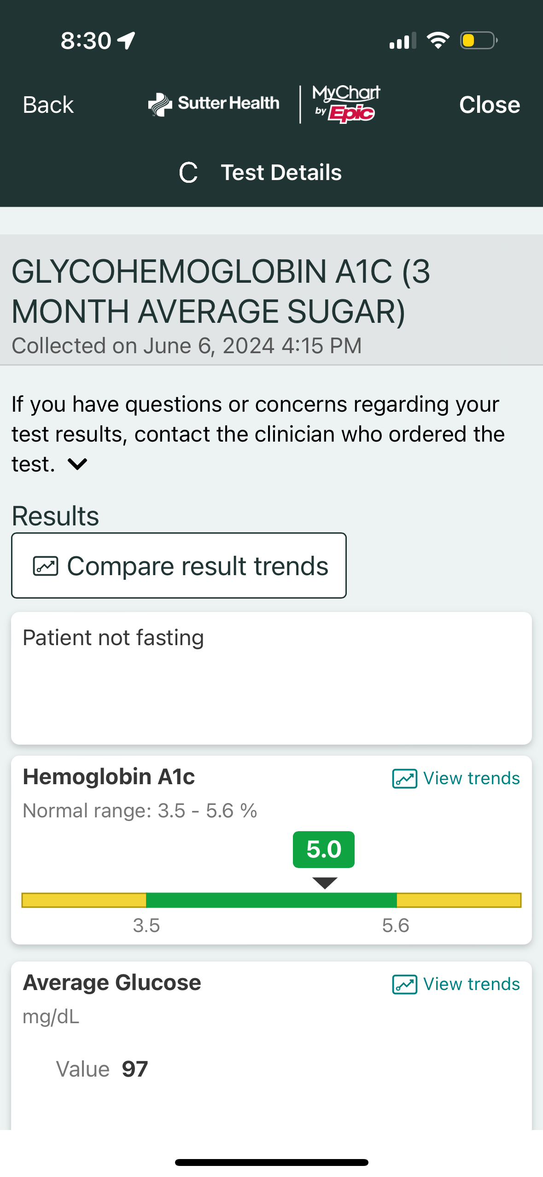This screenshot has width=543, height=1177.
Task: Expand the test results disclaimer chevron
Action: pyautogui.click(x=77, y=464)
